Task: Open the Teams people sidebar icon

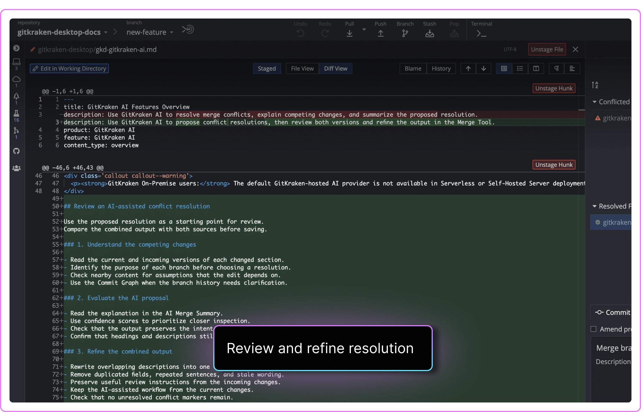Action: [16, 168]
